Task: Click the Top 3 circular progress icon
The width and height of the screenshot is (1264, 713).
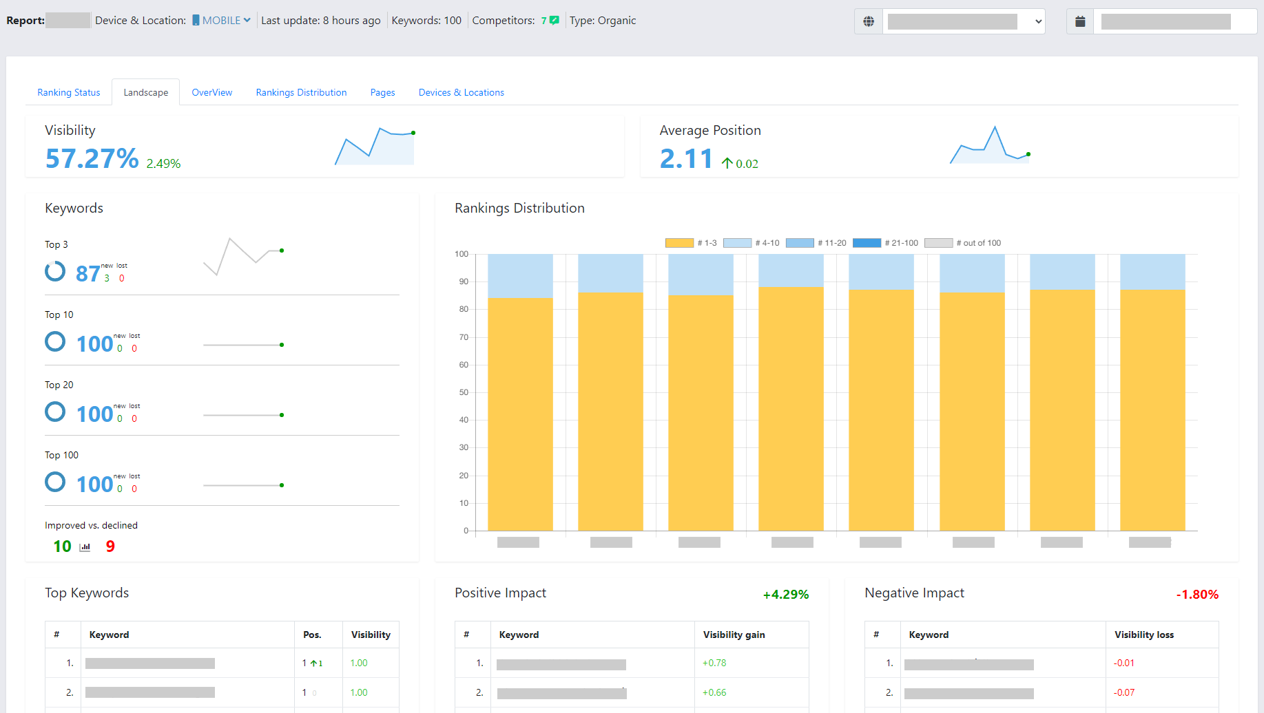Action: (55, 271)
